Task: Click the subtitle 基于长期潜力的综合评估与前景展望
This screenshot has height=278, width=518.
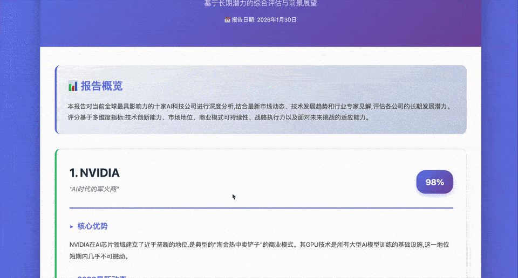Action: (261, 3)
